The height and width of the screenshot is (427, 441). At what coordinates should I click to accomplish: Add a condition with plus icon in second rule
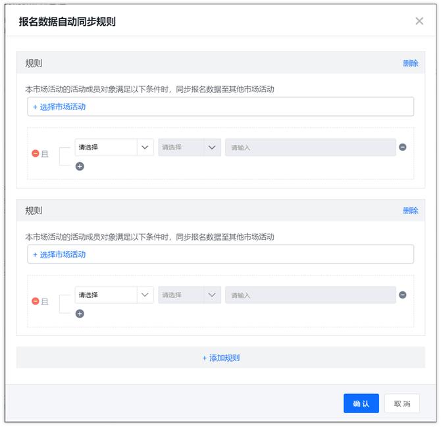click(80, 314)
